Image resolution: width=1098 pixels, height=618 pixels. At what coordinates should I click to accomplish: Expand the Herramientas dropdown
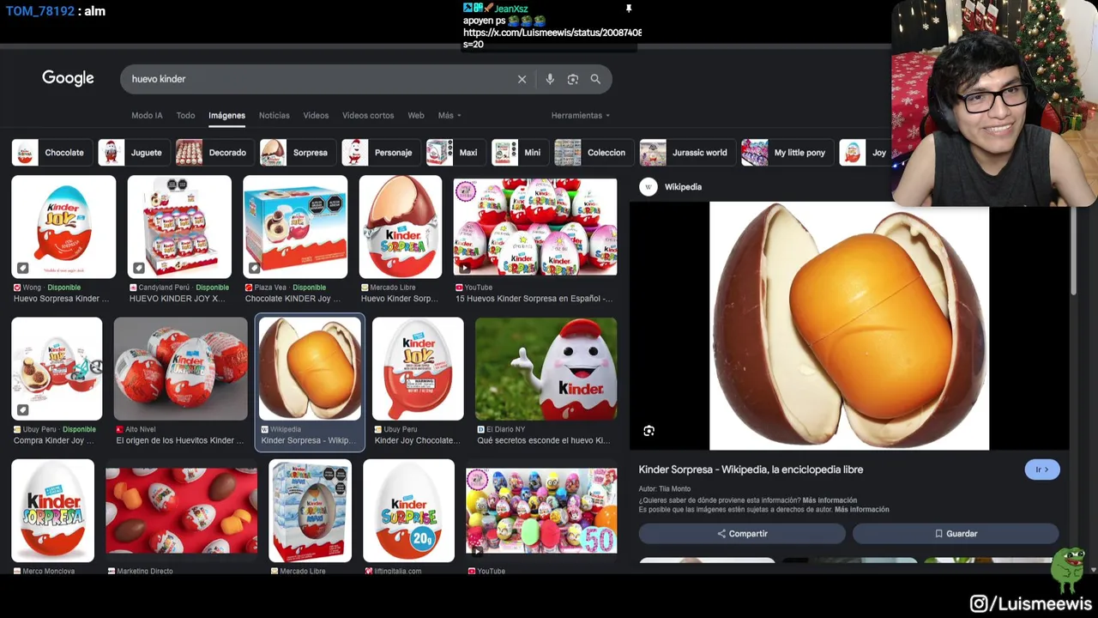tap(581, 115)
